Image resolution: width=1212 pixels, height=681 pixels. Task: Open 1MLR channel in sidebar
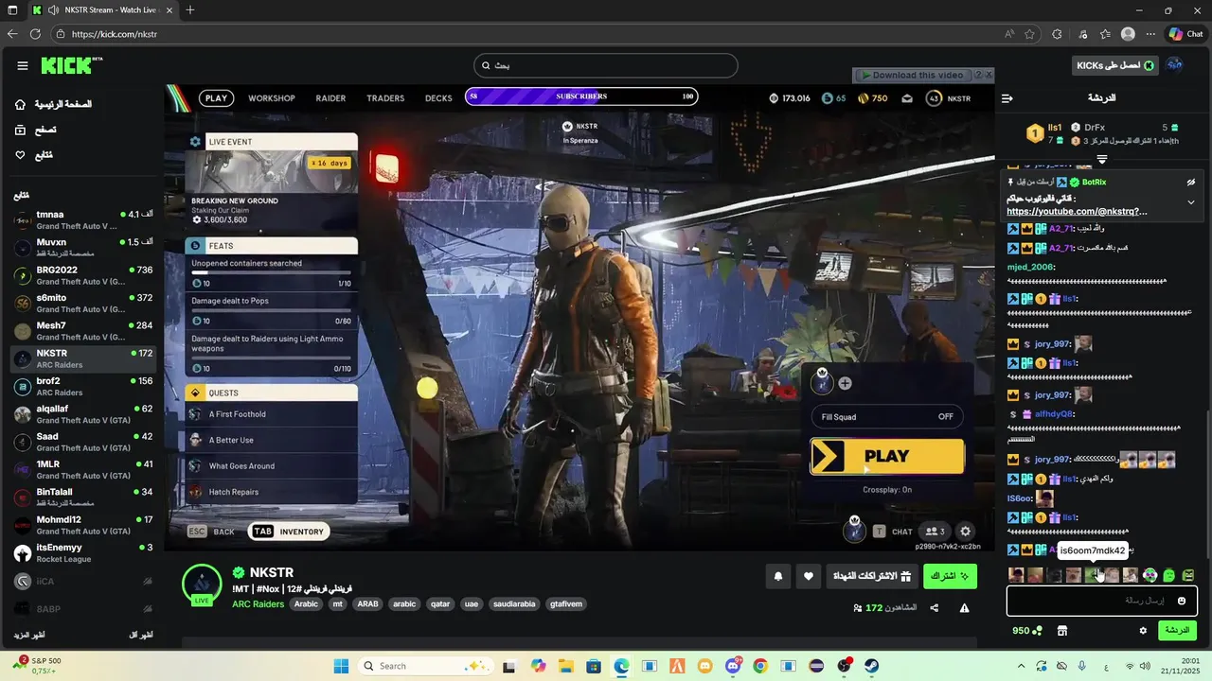pos(83,470)
